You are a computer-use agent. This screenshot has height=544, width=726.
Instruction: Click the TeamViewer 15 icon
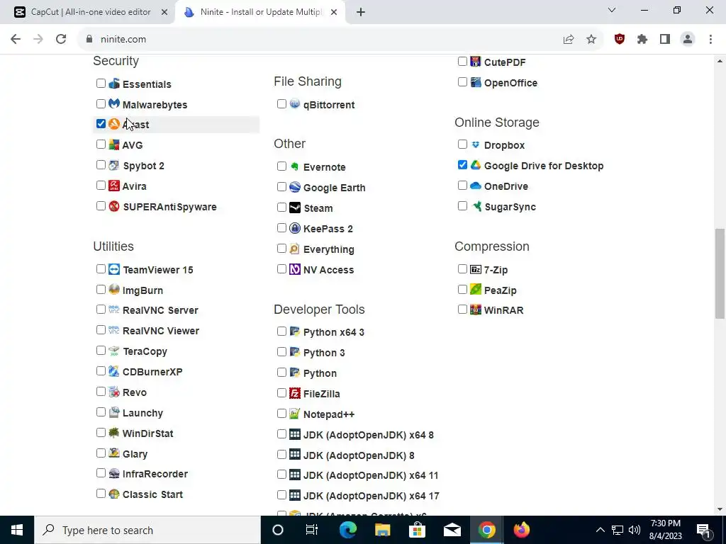click(x=114, y=268)
